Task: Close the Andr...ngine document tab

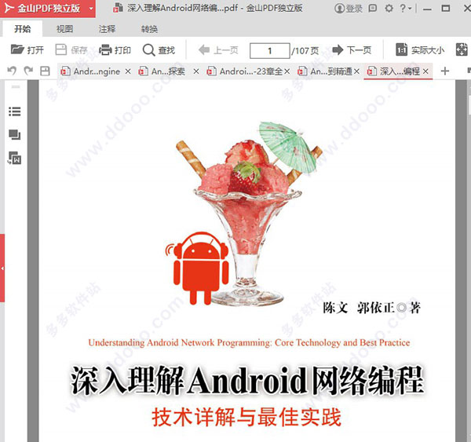Action: 128,71
